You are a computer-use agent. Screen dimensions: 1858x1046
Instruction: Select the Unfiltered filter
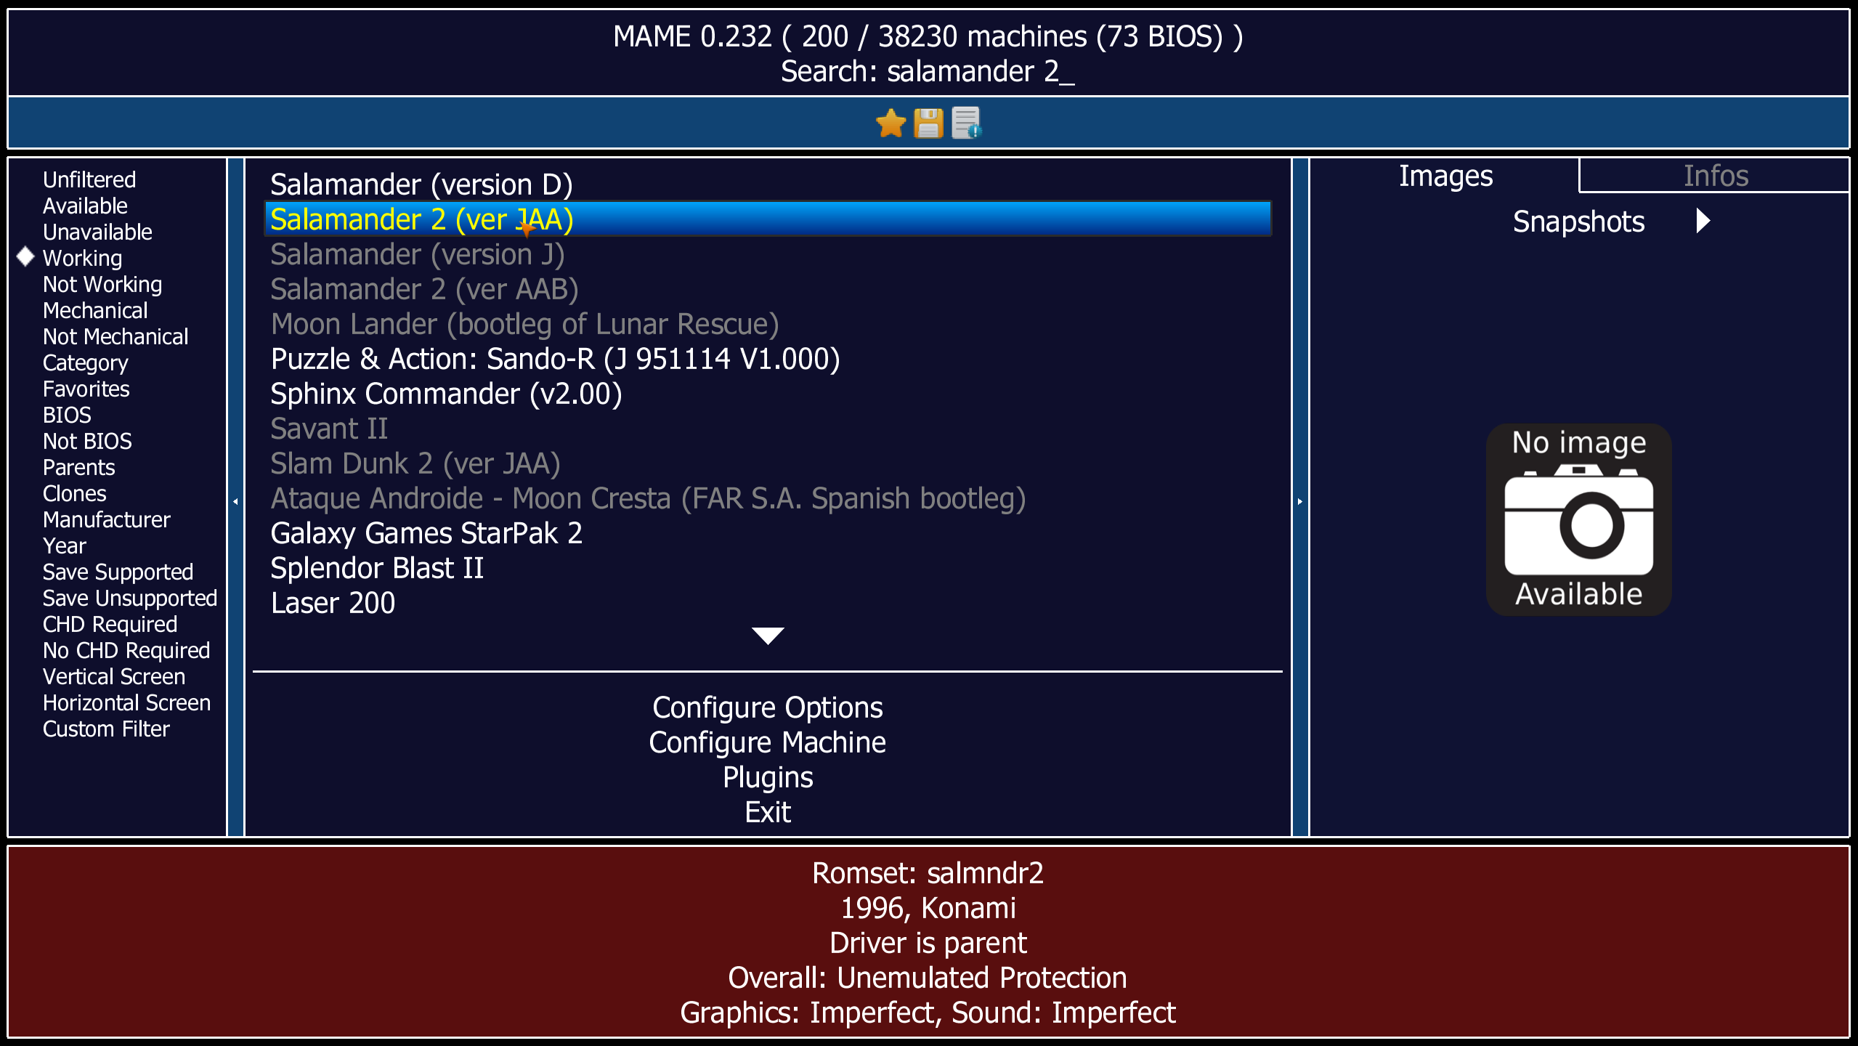click(89, 179)
